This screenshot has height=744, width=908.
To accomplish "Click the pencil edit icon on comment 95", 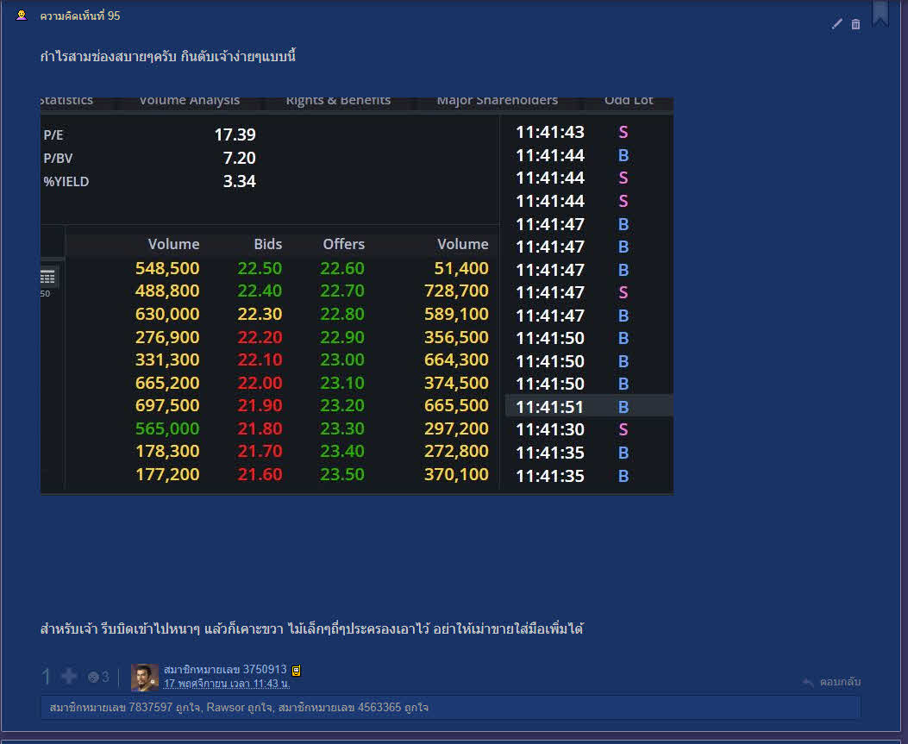I will pyautogui.click(x=836, y=24).
